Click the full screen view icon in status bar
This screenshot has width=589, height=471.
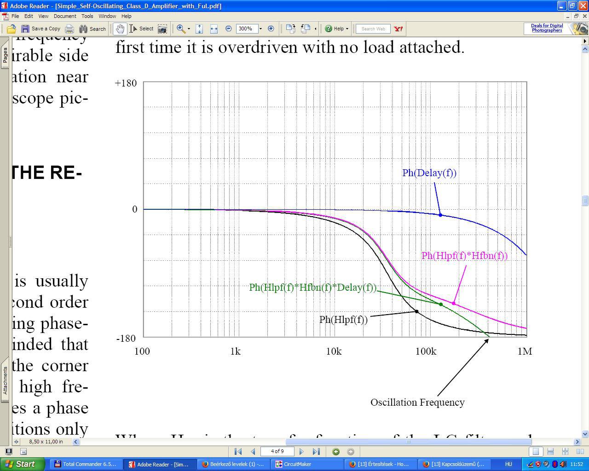pyautogui.click(x=8, y=452)
